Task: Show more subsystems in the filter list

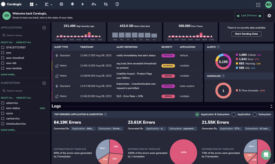Action: coord(8,130)
